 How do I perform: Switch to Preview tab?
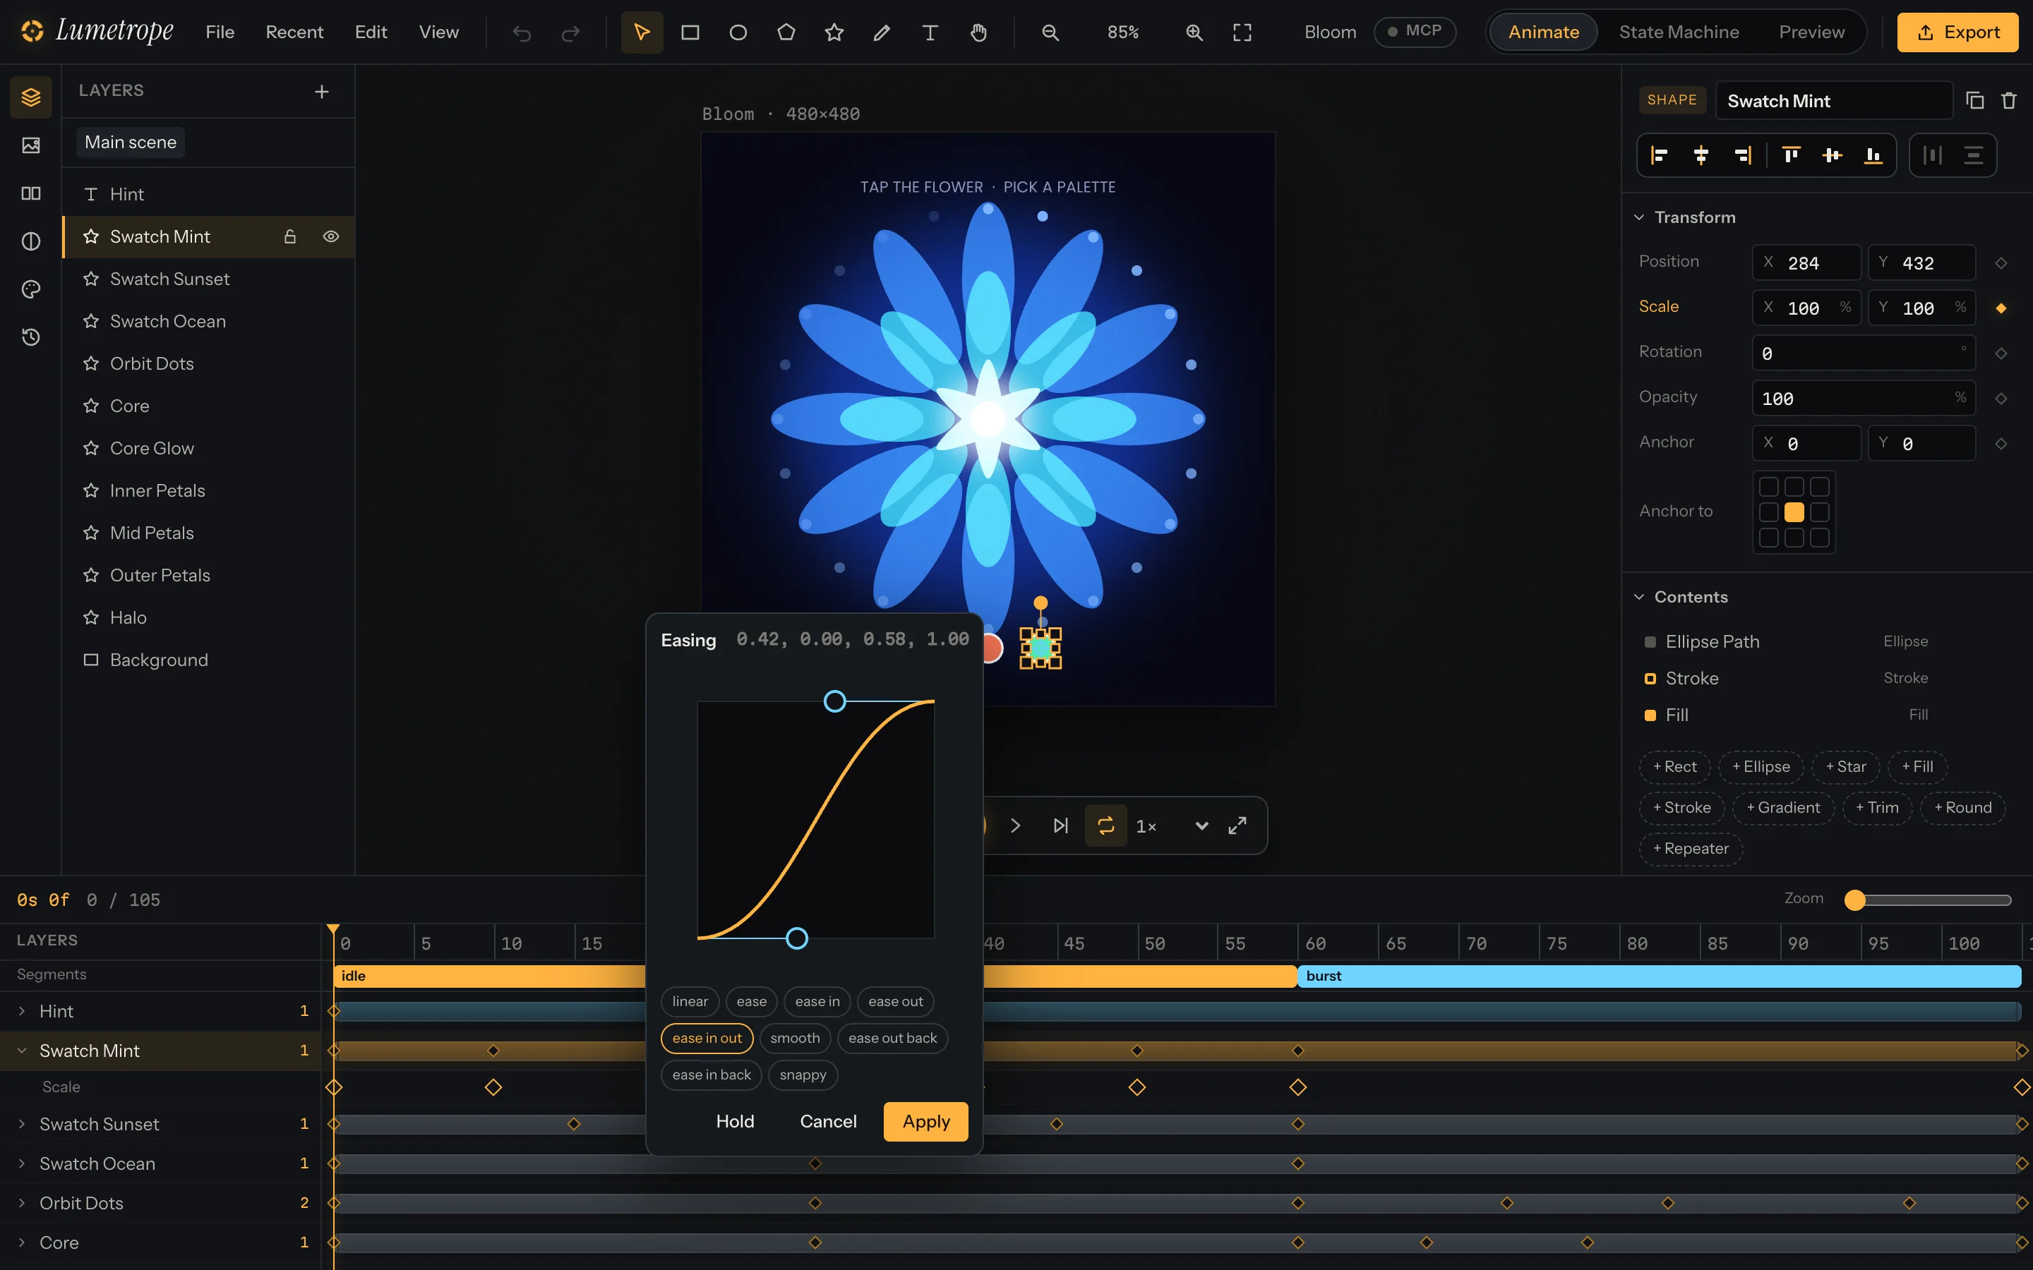click(x=1811, y=32)
